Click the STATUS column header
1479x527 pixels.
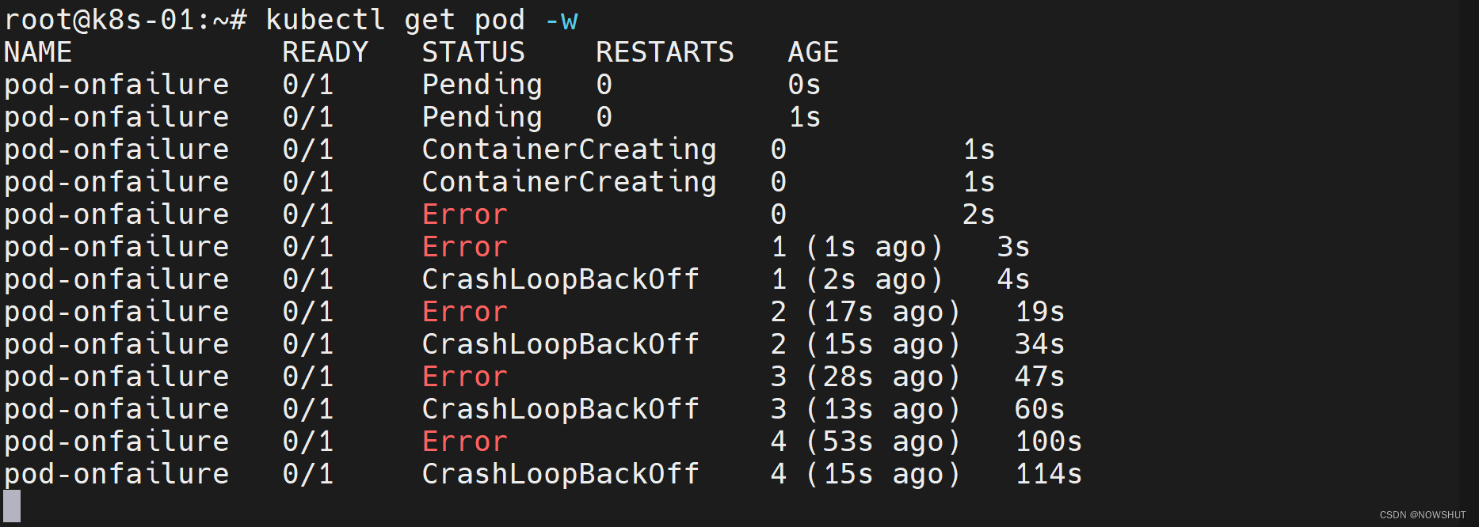(473, 52)
